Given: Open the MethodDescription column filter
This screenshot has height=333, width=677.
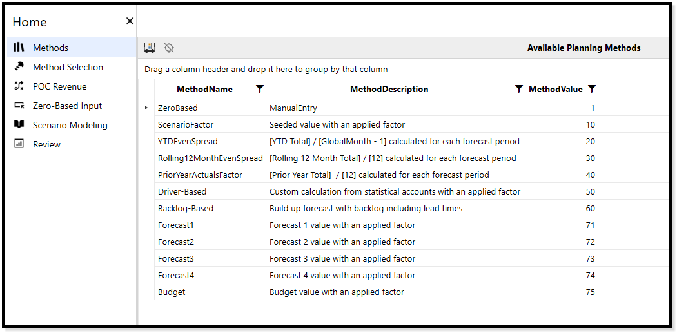Looking at the screenshot, I should [x=519, y=89].
